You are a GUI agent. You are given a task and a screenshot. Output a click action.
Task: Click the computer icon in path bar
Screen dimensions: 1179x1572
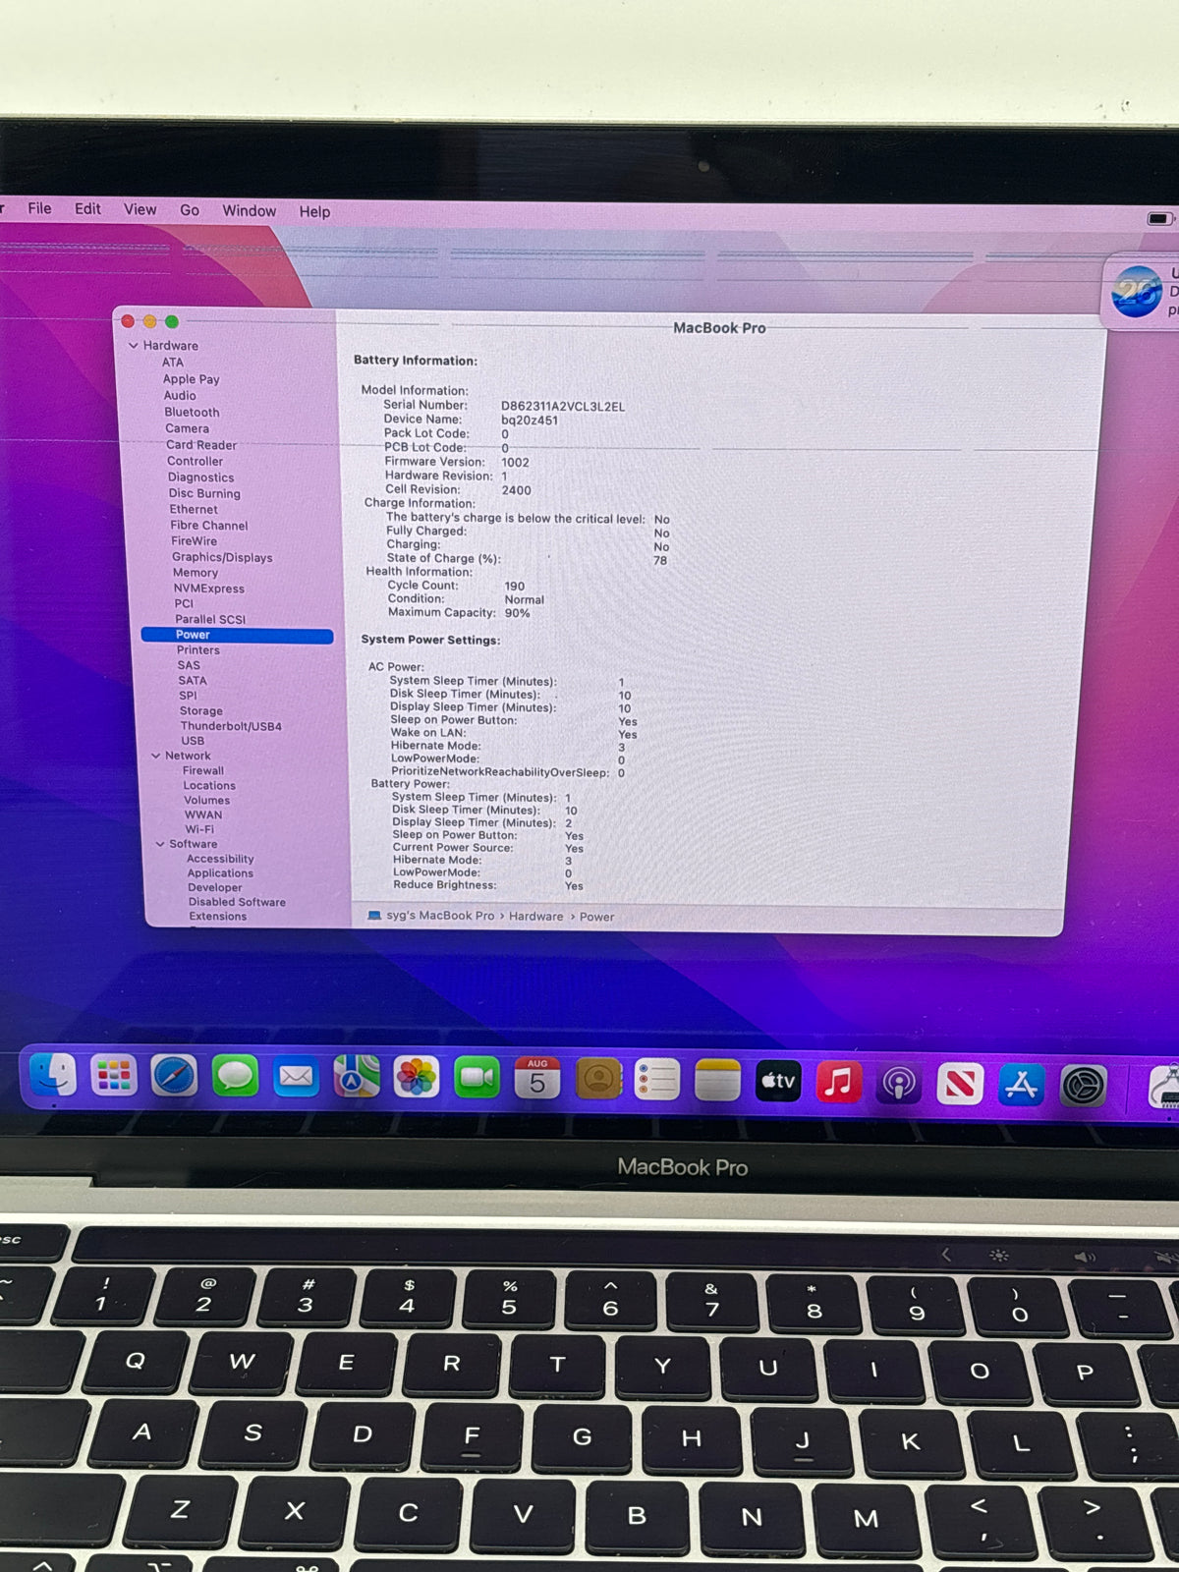point(373,915)
